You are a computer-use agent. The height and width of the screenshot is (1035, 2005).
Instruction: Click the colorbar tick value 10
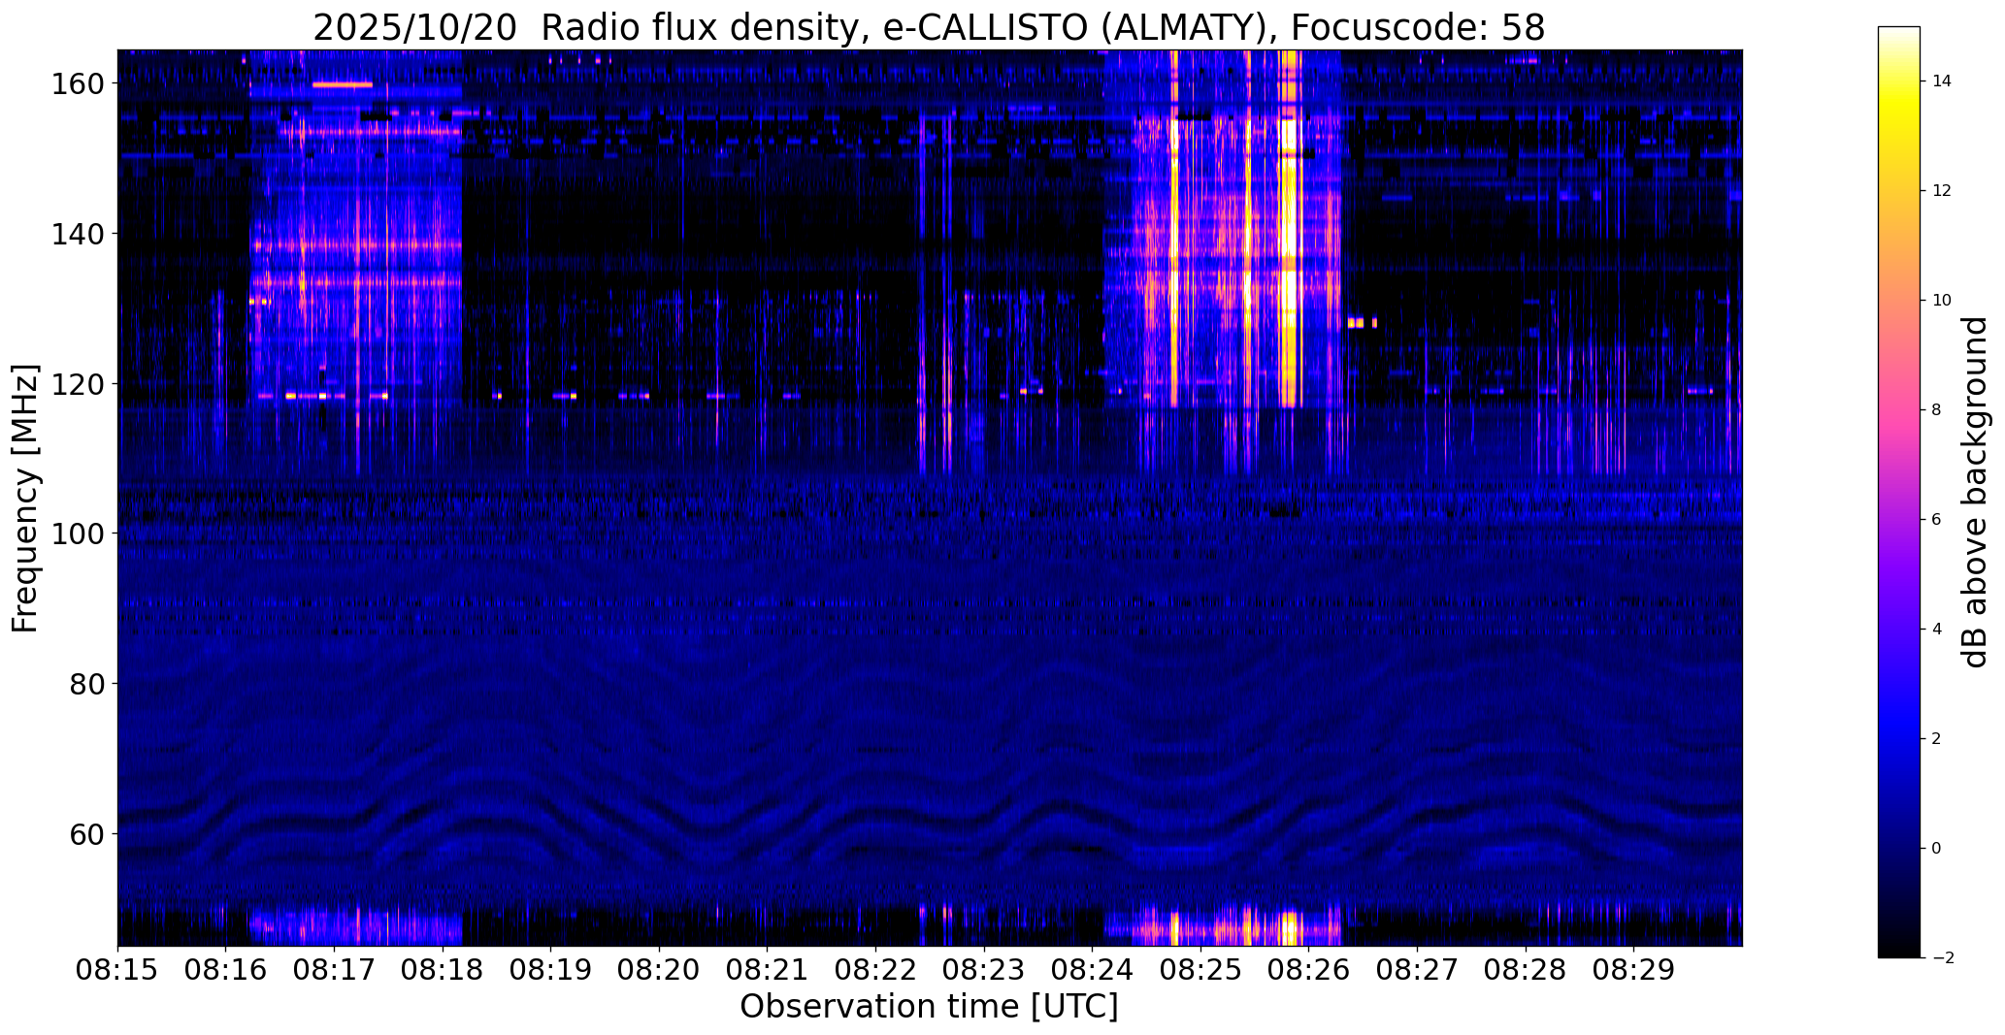click(1942, 301)
